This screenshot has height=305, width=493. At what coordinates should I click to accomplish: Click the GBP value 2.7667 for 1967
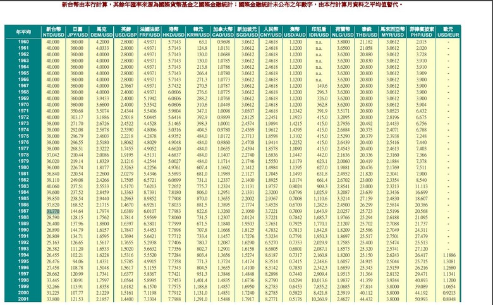(x=126, y=86)
